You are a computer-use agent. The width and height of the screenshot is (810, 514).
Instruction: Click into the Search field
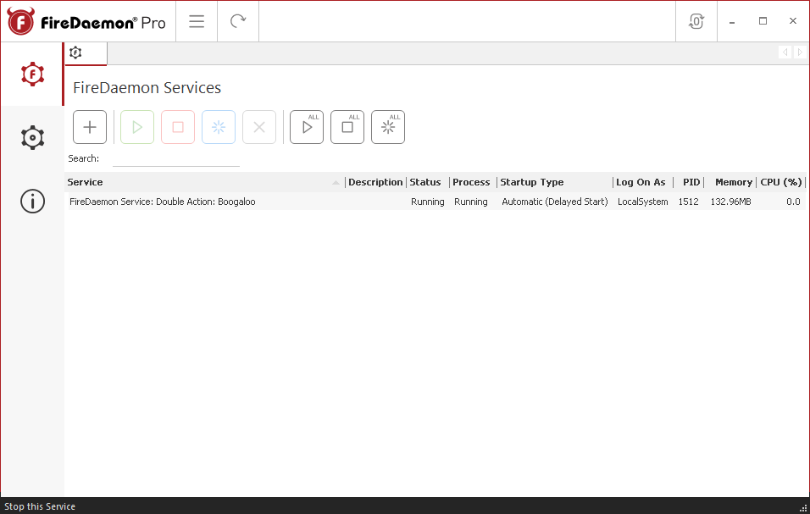176,159
